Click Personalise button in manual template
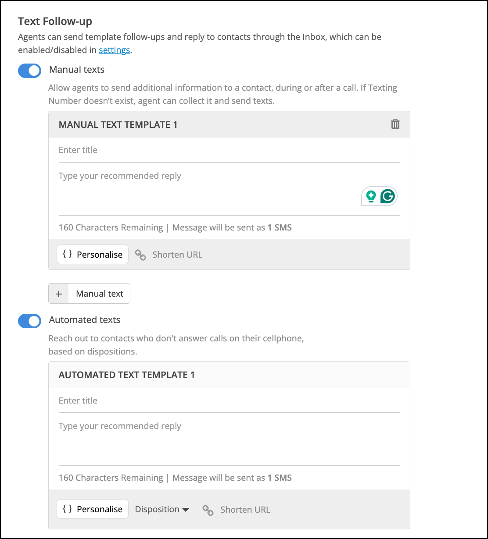Screen dimensions: 488x539 tap(93, 254)
